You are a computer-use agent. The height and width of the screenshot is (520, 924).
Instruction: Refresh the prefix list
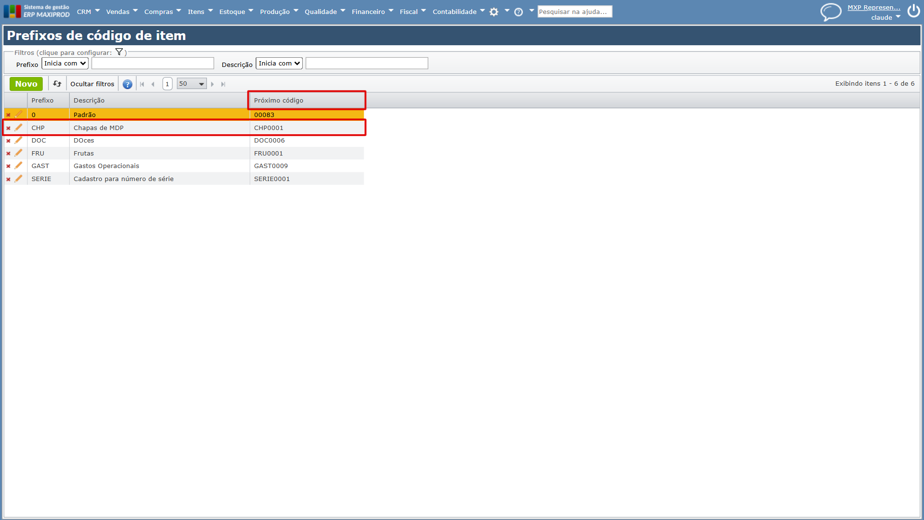coord(57,84)
